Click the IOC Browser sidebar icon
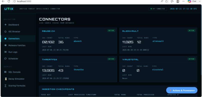Screen dimensions: 202x97 coord(6,32)
